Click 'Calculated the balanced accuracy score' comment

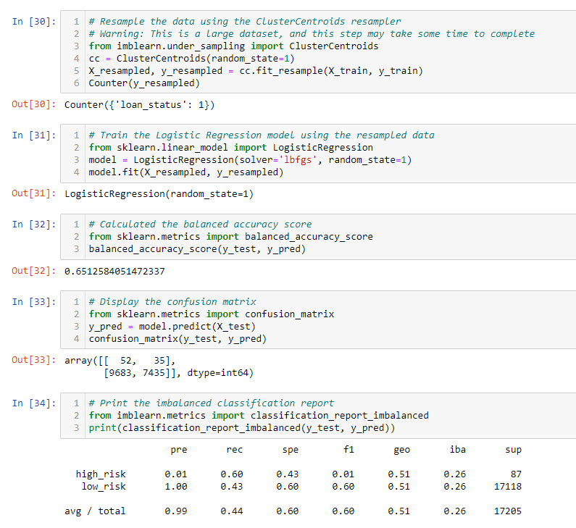200,225
